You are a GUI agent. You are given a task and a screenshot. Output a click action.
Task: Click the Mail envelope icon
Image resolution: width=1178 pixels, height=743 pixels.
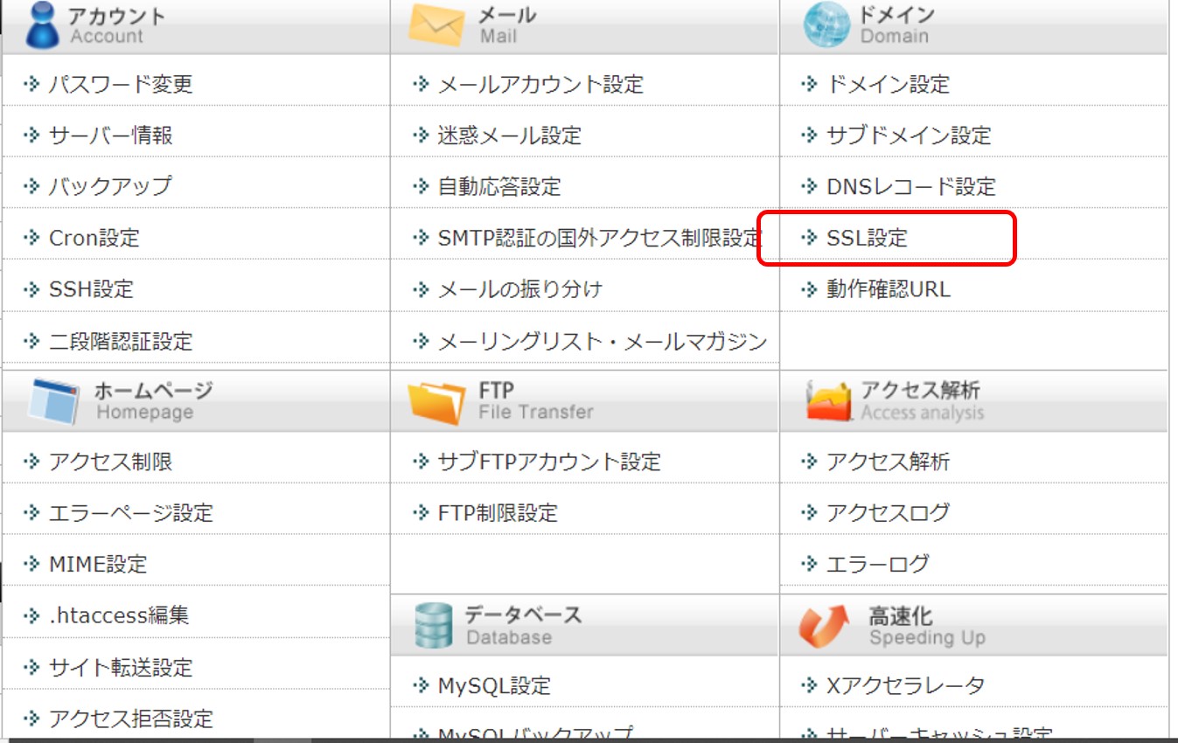[436, 25]
